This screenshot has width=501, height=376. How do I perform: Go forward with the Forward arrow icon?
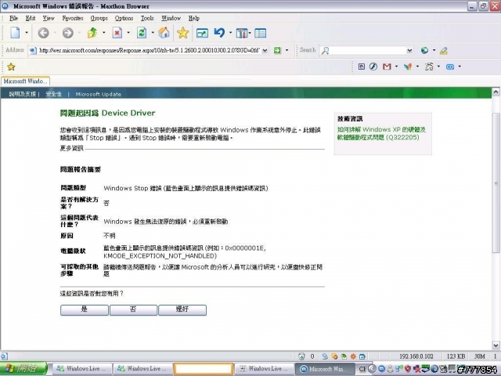coord(68,33)
